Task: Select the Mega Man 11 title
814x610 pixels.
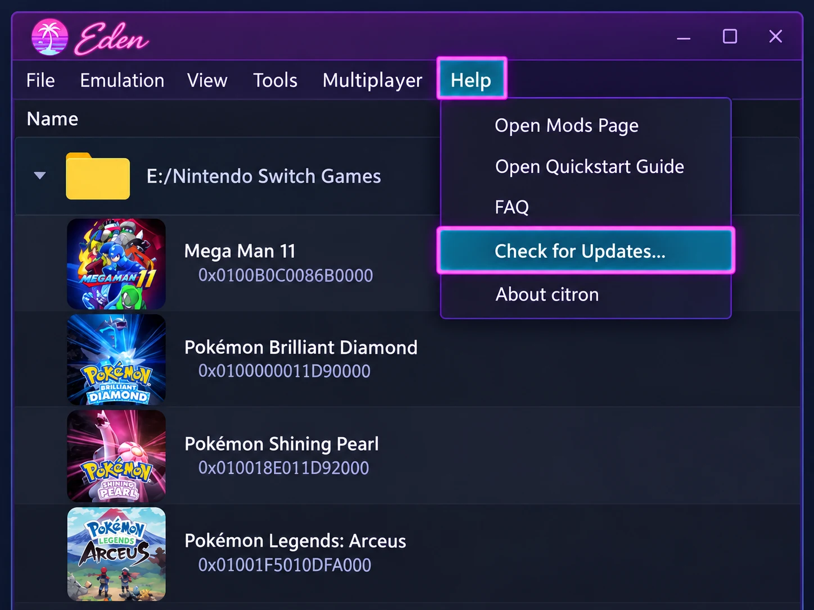Action: click(240, 251)
